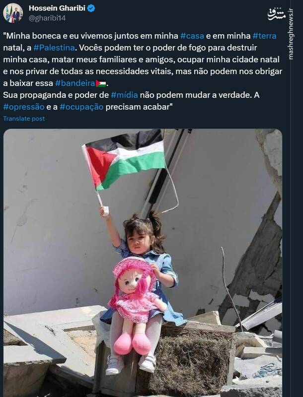Open the #ocupação hashtag

(81, 107)
